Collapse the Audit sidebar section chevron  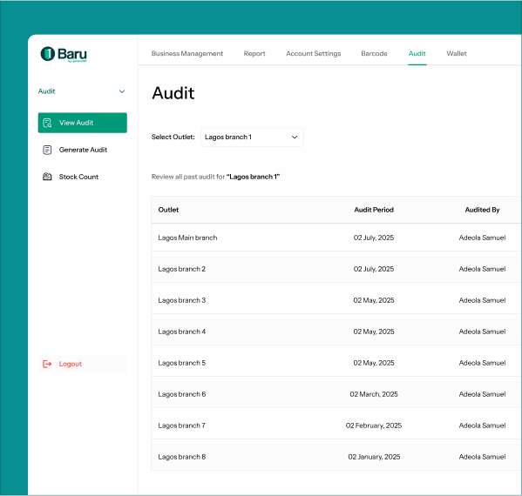point(122,91)
